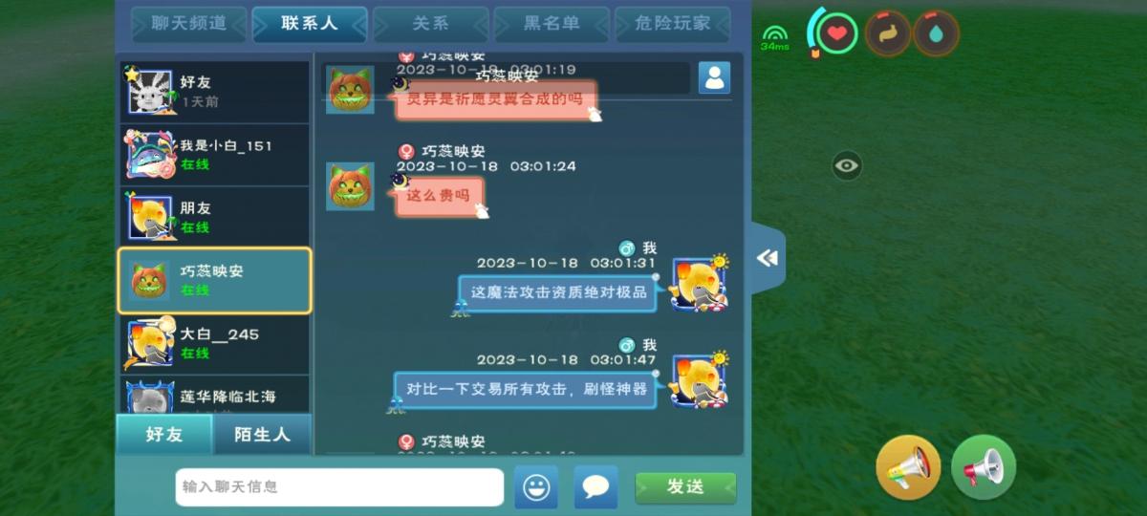
Task: Click the green 发送 send button
Action: (685, 487)
